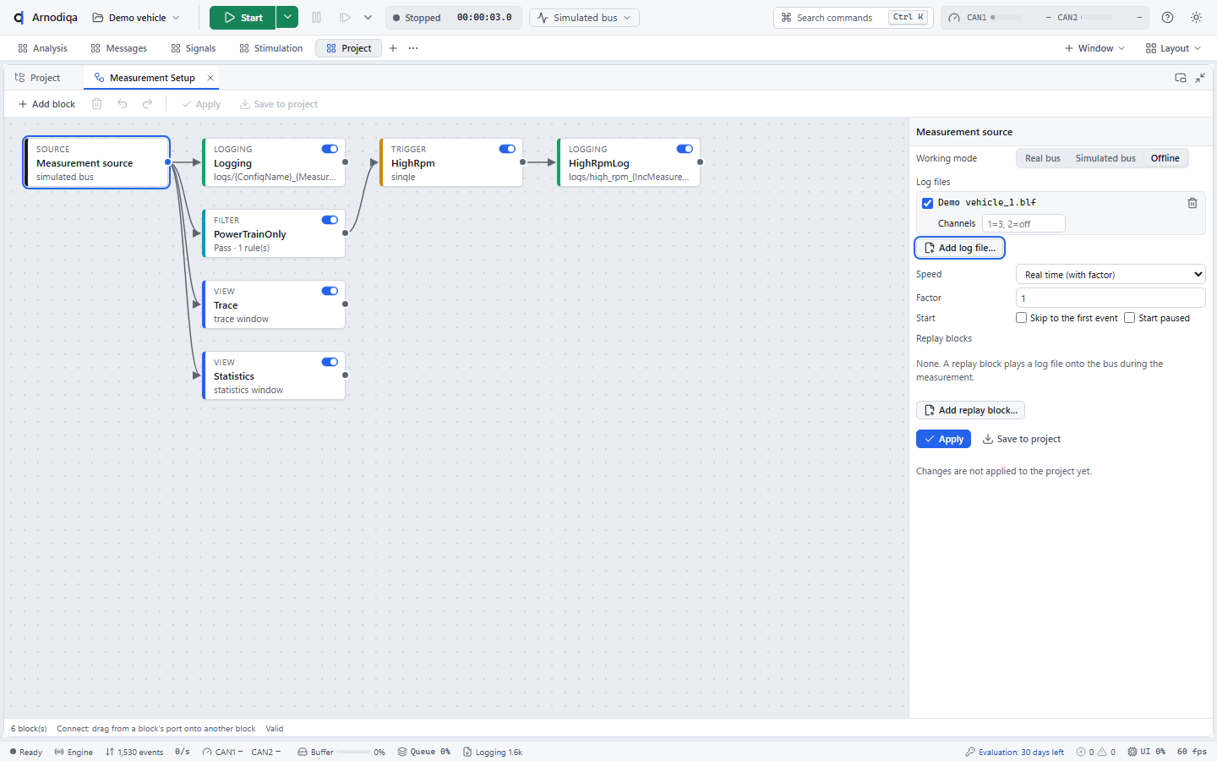
Task: Click the step-forward icon beside pause
Action: [345, 18]
